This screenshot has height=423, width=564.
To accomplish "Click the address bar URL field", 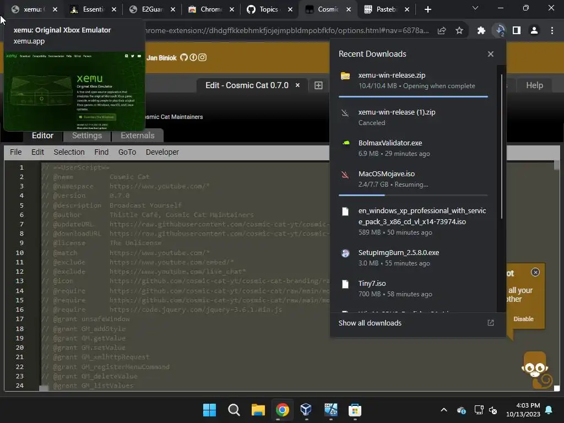I will point(288,31).
